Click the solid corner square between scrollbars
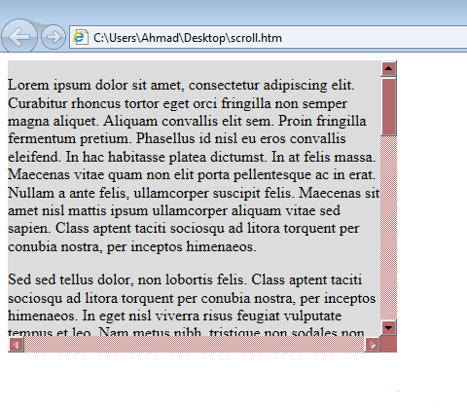Image resolution: width=467 pixels, height=409 pixels. coord(388,345)
